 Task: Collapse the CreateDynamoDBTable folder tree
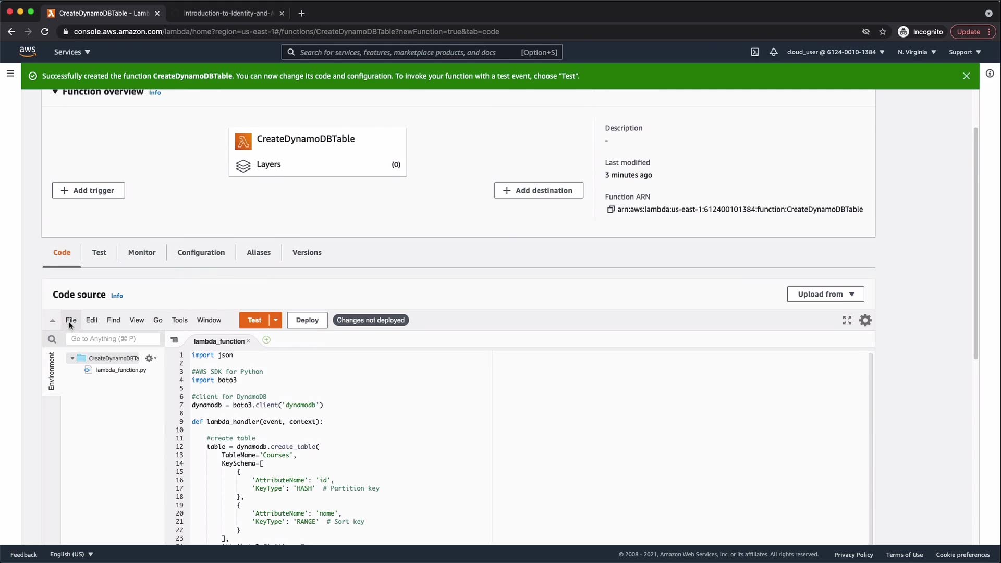click(x=72, y=358)
